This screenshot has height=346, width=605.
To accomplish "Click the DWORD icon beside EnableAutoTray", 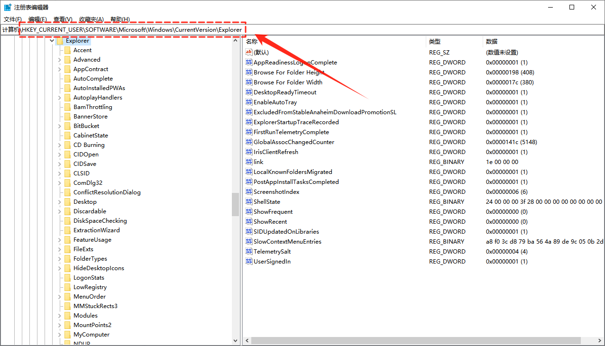I will [x=249, y=102].
